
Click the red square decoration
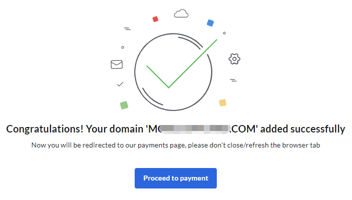[x=155, y=19]
